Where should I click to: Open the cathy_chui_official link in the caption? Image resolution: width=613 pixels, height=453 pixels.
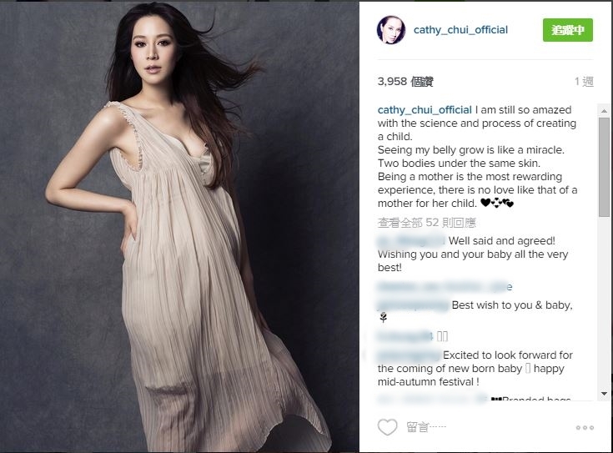(x=425, y=110)
